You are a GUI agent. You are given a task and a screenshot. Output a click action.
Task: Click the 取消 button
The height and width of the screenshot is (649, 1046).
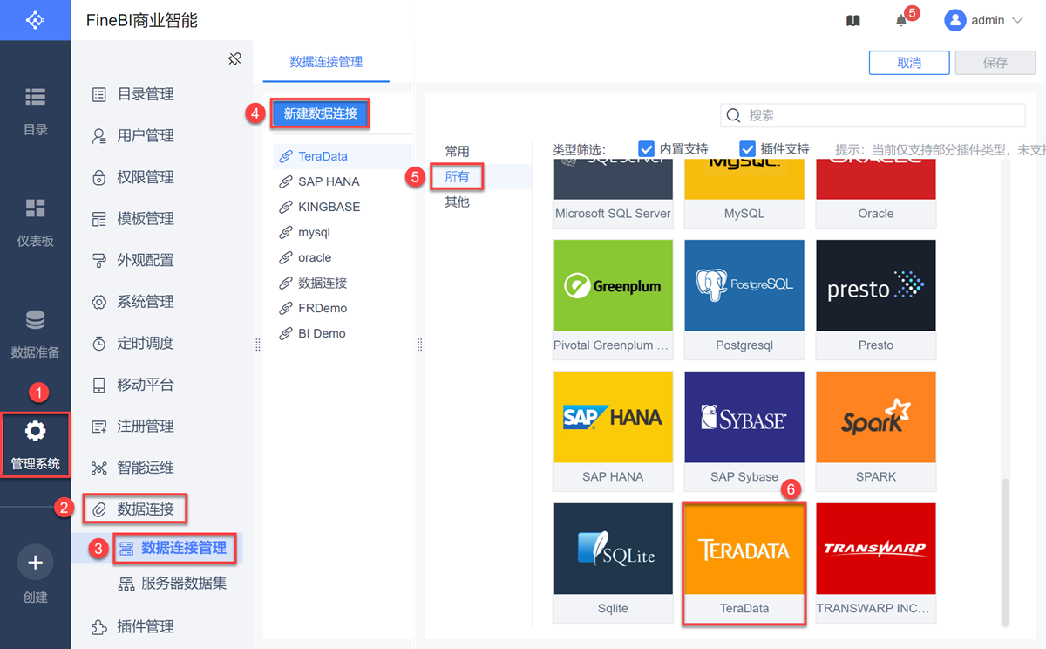pyautogui.click(x=909, y=63)
